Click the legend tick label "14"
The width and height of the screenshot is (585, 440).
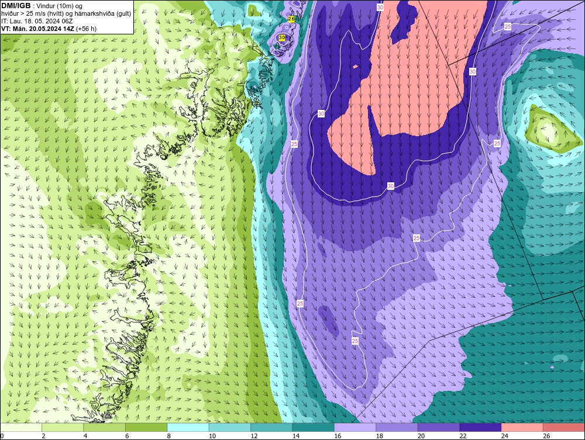[296, 436]
